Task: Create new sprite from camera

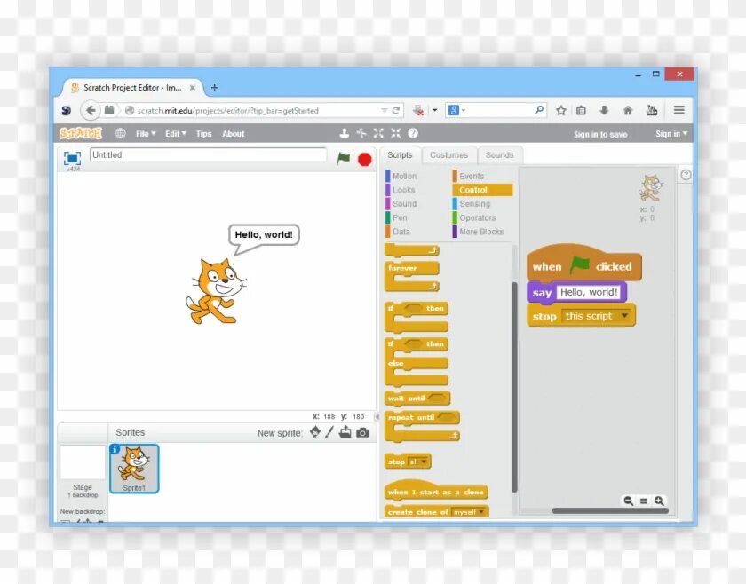Action: [x=362, y=433]
